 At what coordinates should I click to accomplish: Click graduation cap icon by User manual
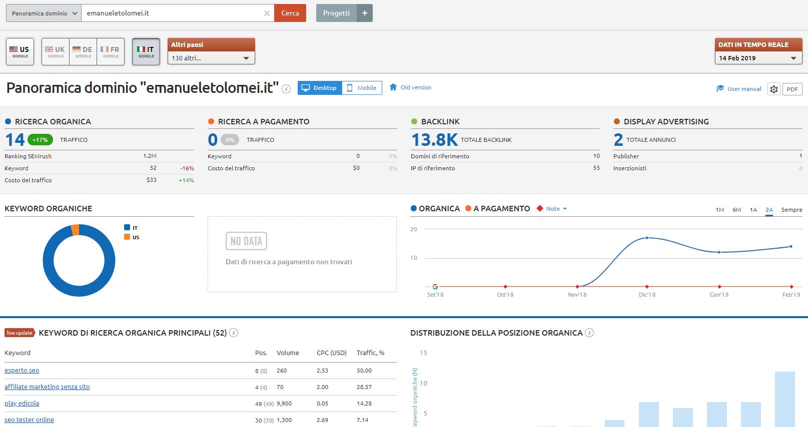click(720, 88)
